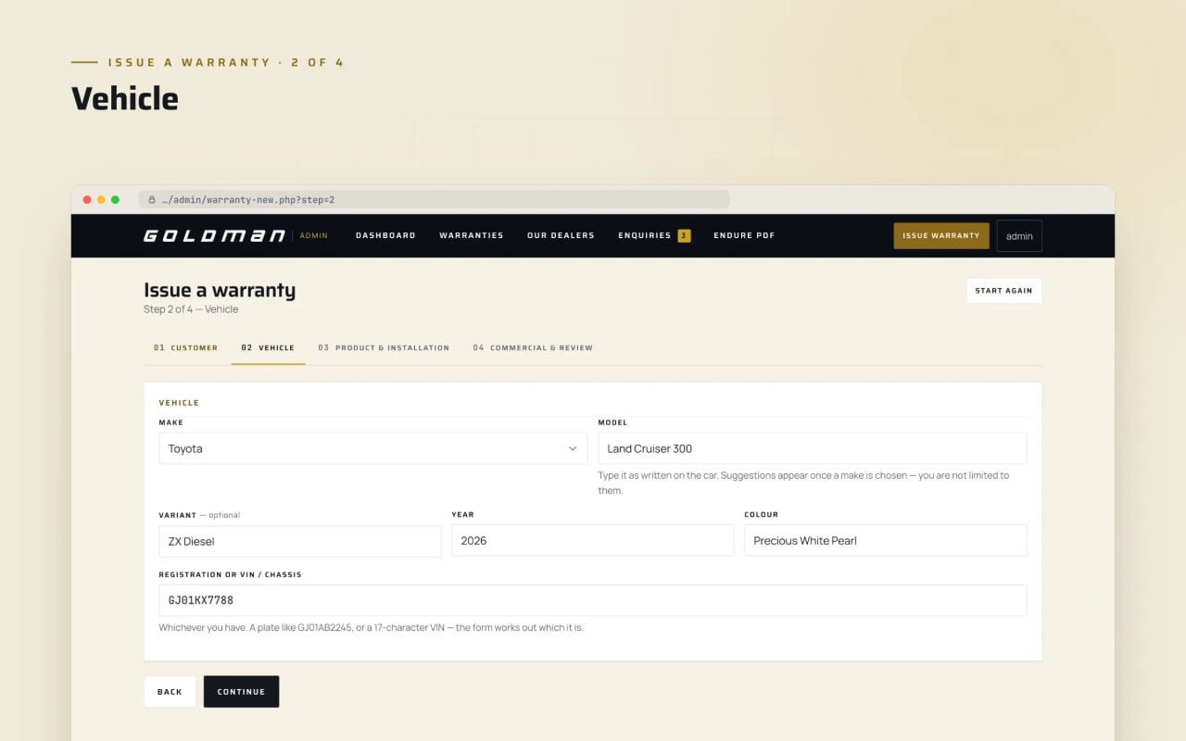Switch to the 01 Customer step tab
This screenshot has height=741, width=1186.
[x=186, y=348]
